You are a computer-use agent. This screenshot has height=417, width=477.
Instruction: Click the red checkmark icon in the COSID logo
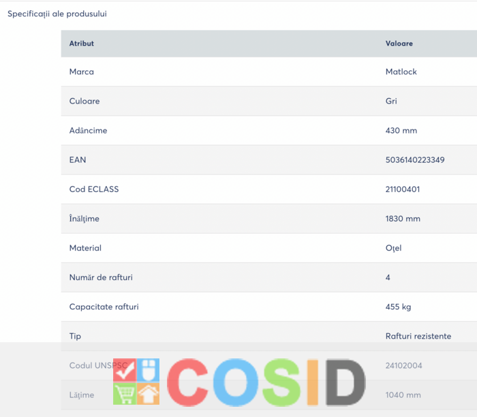click(x=125, y=370)
